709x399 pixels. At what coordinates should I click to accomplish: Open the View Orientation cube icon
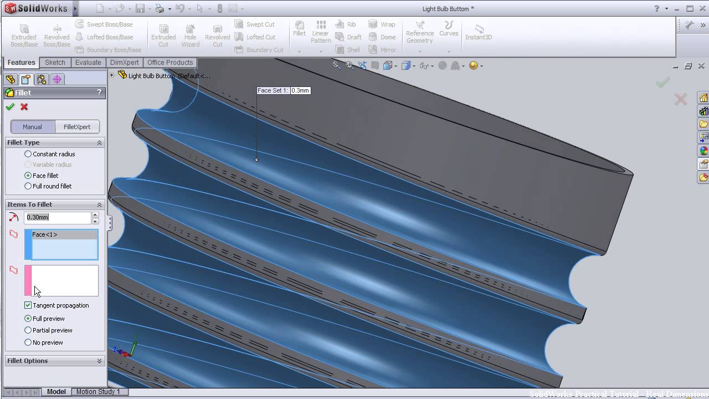(388, 65)
